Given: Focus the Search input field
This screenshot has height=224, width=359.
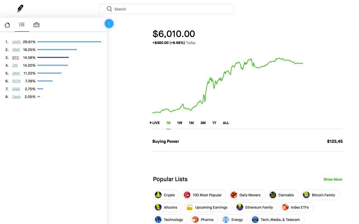Looking at the screenshot, I should 166,9.
